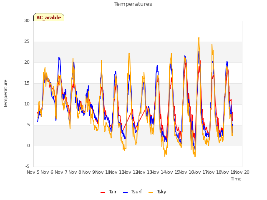
Task: Click the Time x-axis title
Action: [x=236, y=179]
